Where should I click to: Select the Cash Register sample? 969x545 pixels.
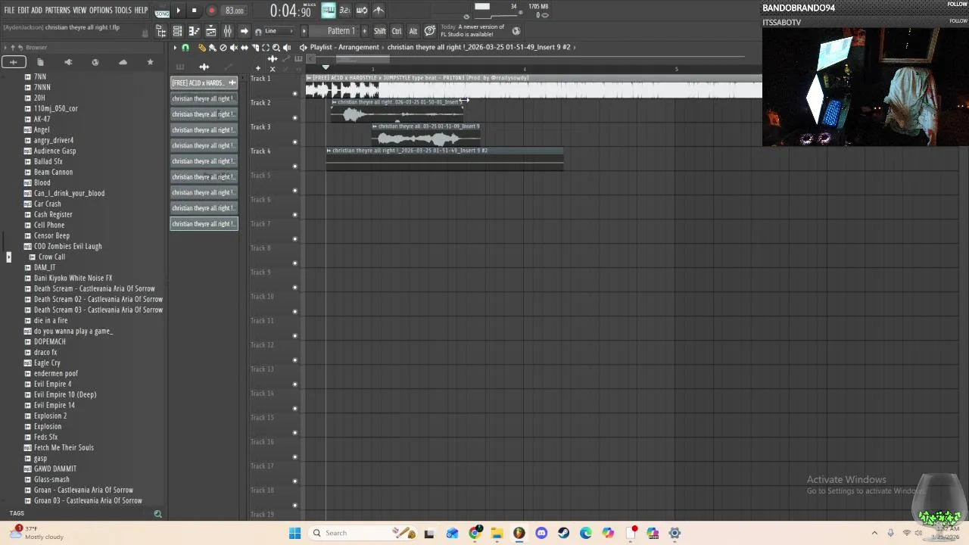(53, 214)
